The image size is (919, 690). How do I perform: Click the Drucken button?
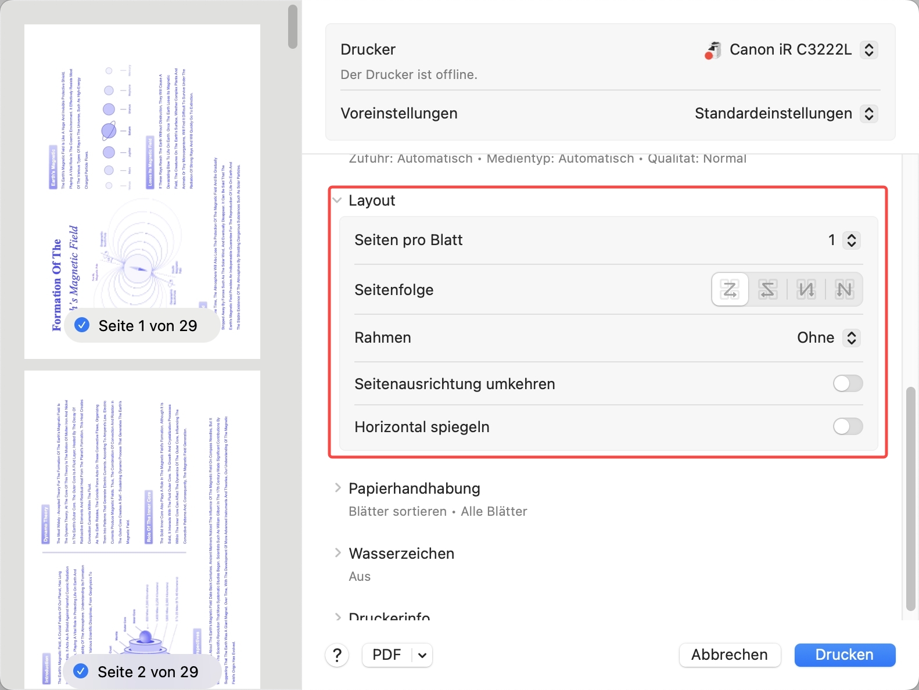[x=845, y=655]
